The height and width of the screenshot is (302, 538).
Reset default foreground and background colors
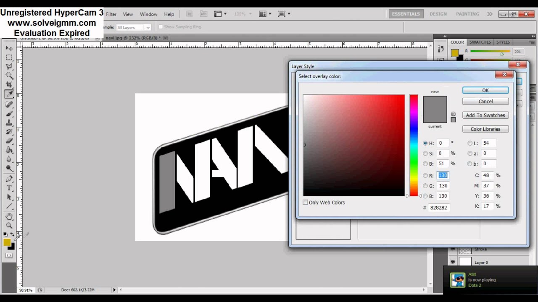coord(5,234)
